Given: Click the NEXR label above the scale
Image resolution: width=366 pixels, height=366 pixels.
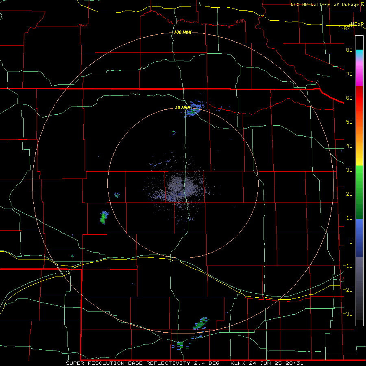Looking at the screenshot, I should (357, 24).
